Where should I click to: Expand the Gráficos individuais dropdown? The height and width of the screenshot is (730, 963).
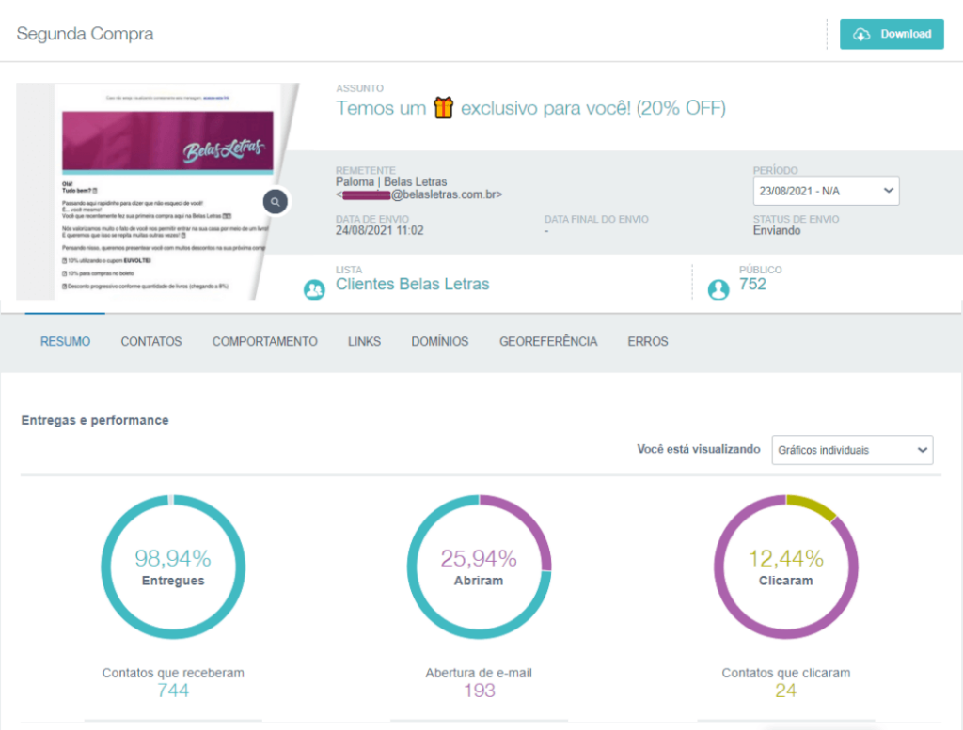pos(852,450)
